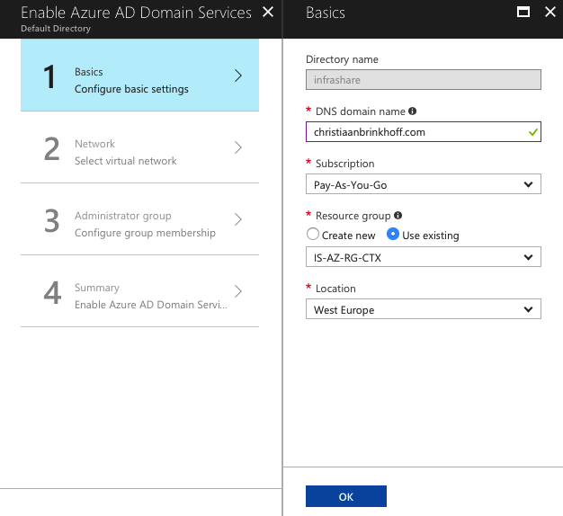563x516 pixels.
Task: Open the Summary step
Action: point(139,291)
